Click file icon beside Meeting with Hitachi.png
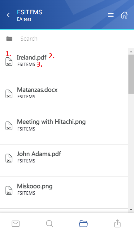 pos(9,126)
